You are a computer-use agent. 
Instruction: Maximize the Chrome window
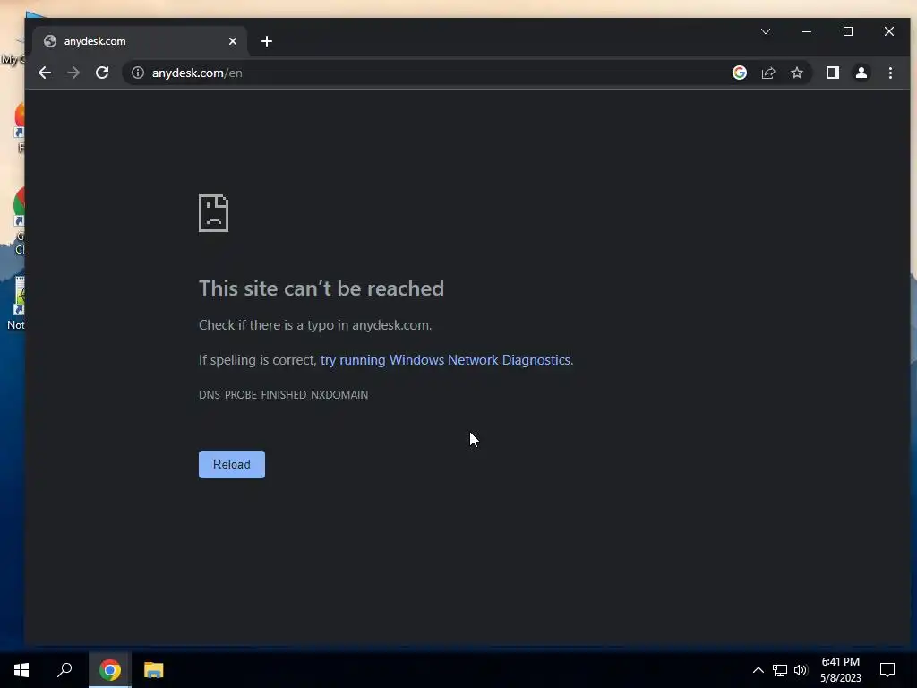[848, 31]
